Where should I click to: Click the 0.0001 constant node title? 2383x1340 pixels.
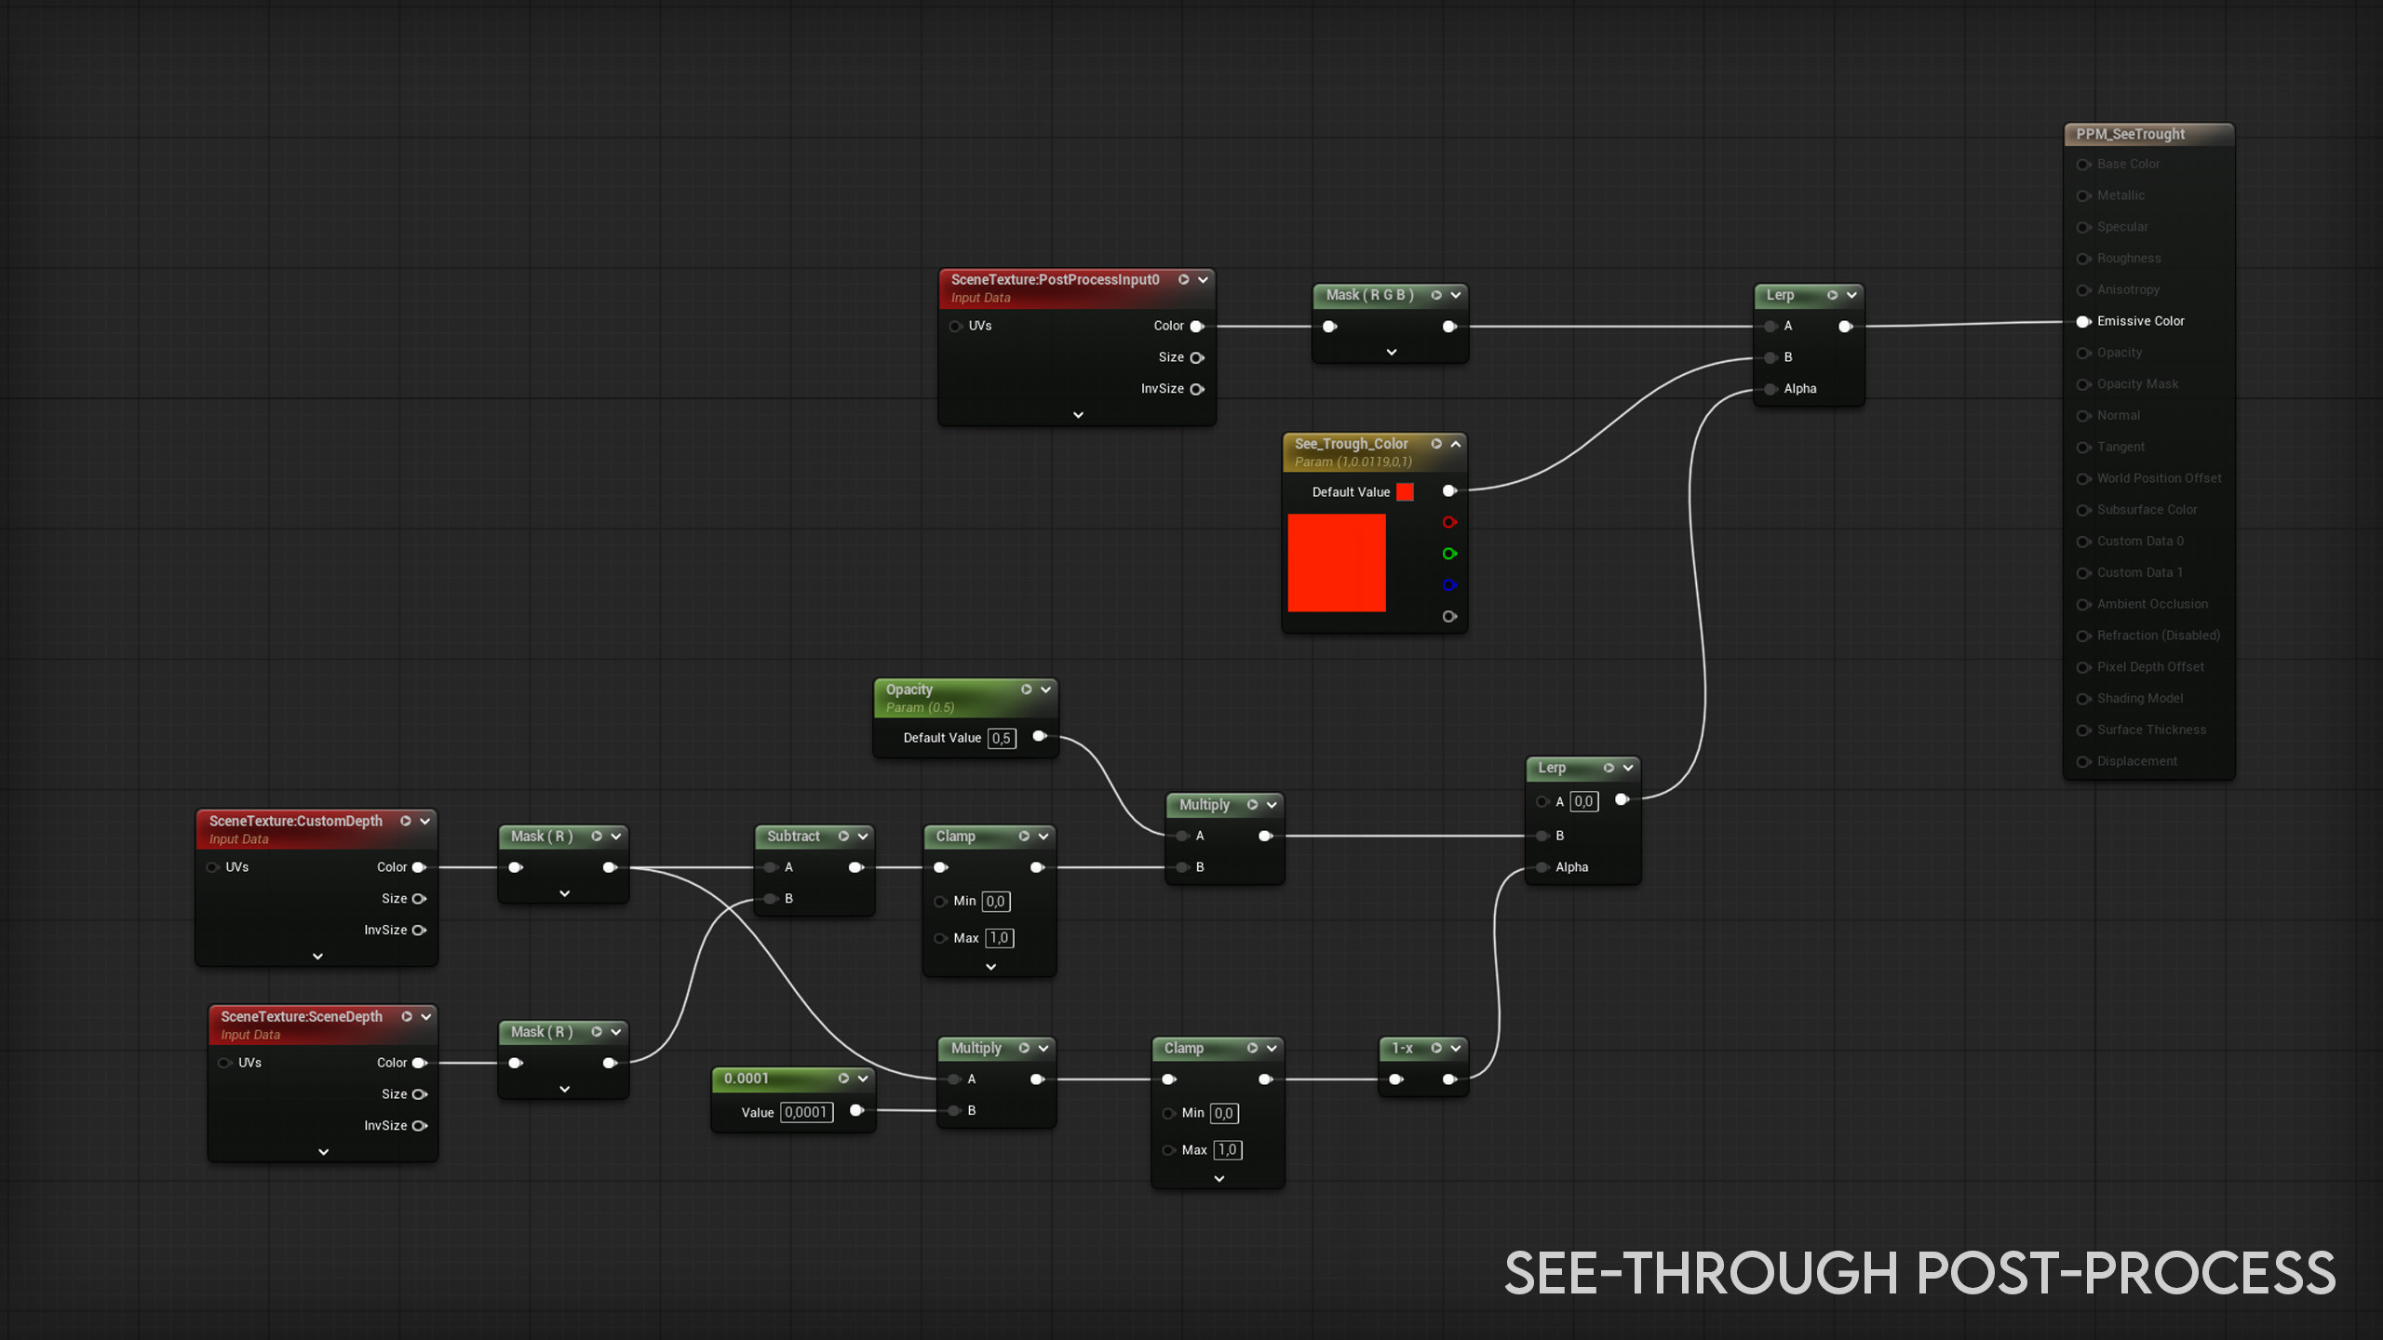coord(747,1079)
